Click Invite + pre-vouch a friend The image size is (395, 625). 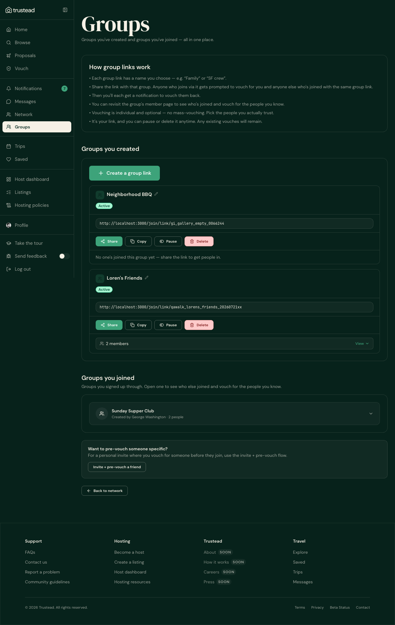pyautogui.click(x=117, y=467)
